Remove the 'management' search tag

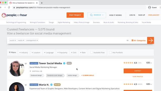point(37,40)
